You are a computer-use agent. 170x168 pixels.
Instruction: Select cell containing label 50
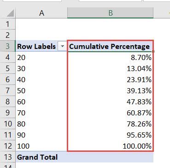(x=41, y=90)
